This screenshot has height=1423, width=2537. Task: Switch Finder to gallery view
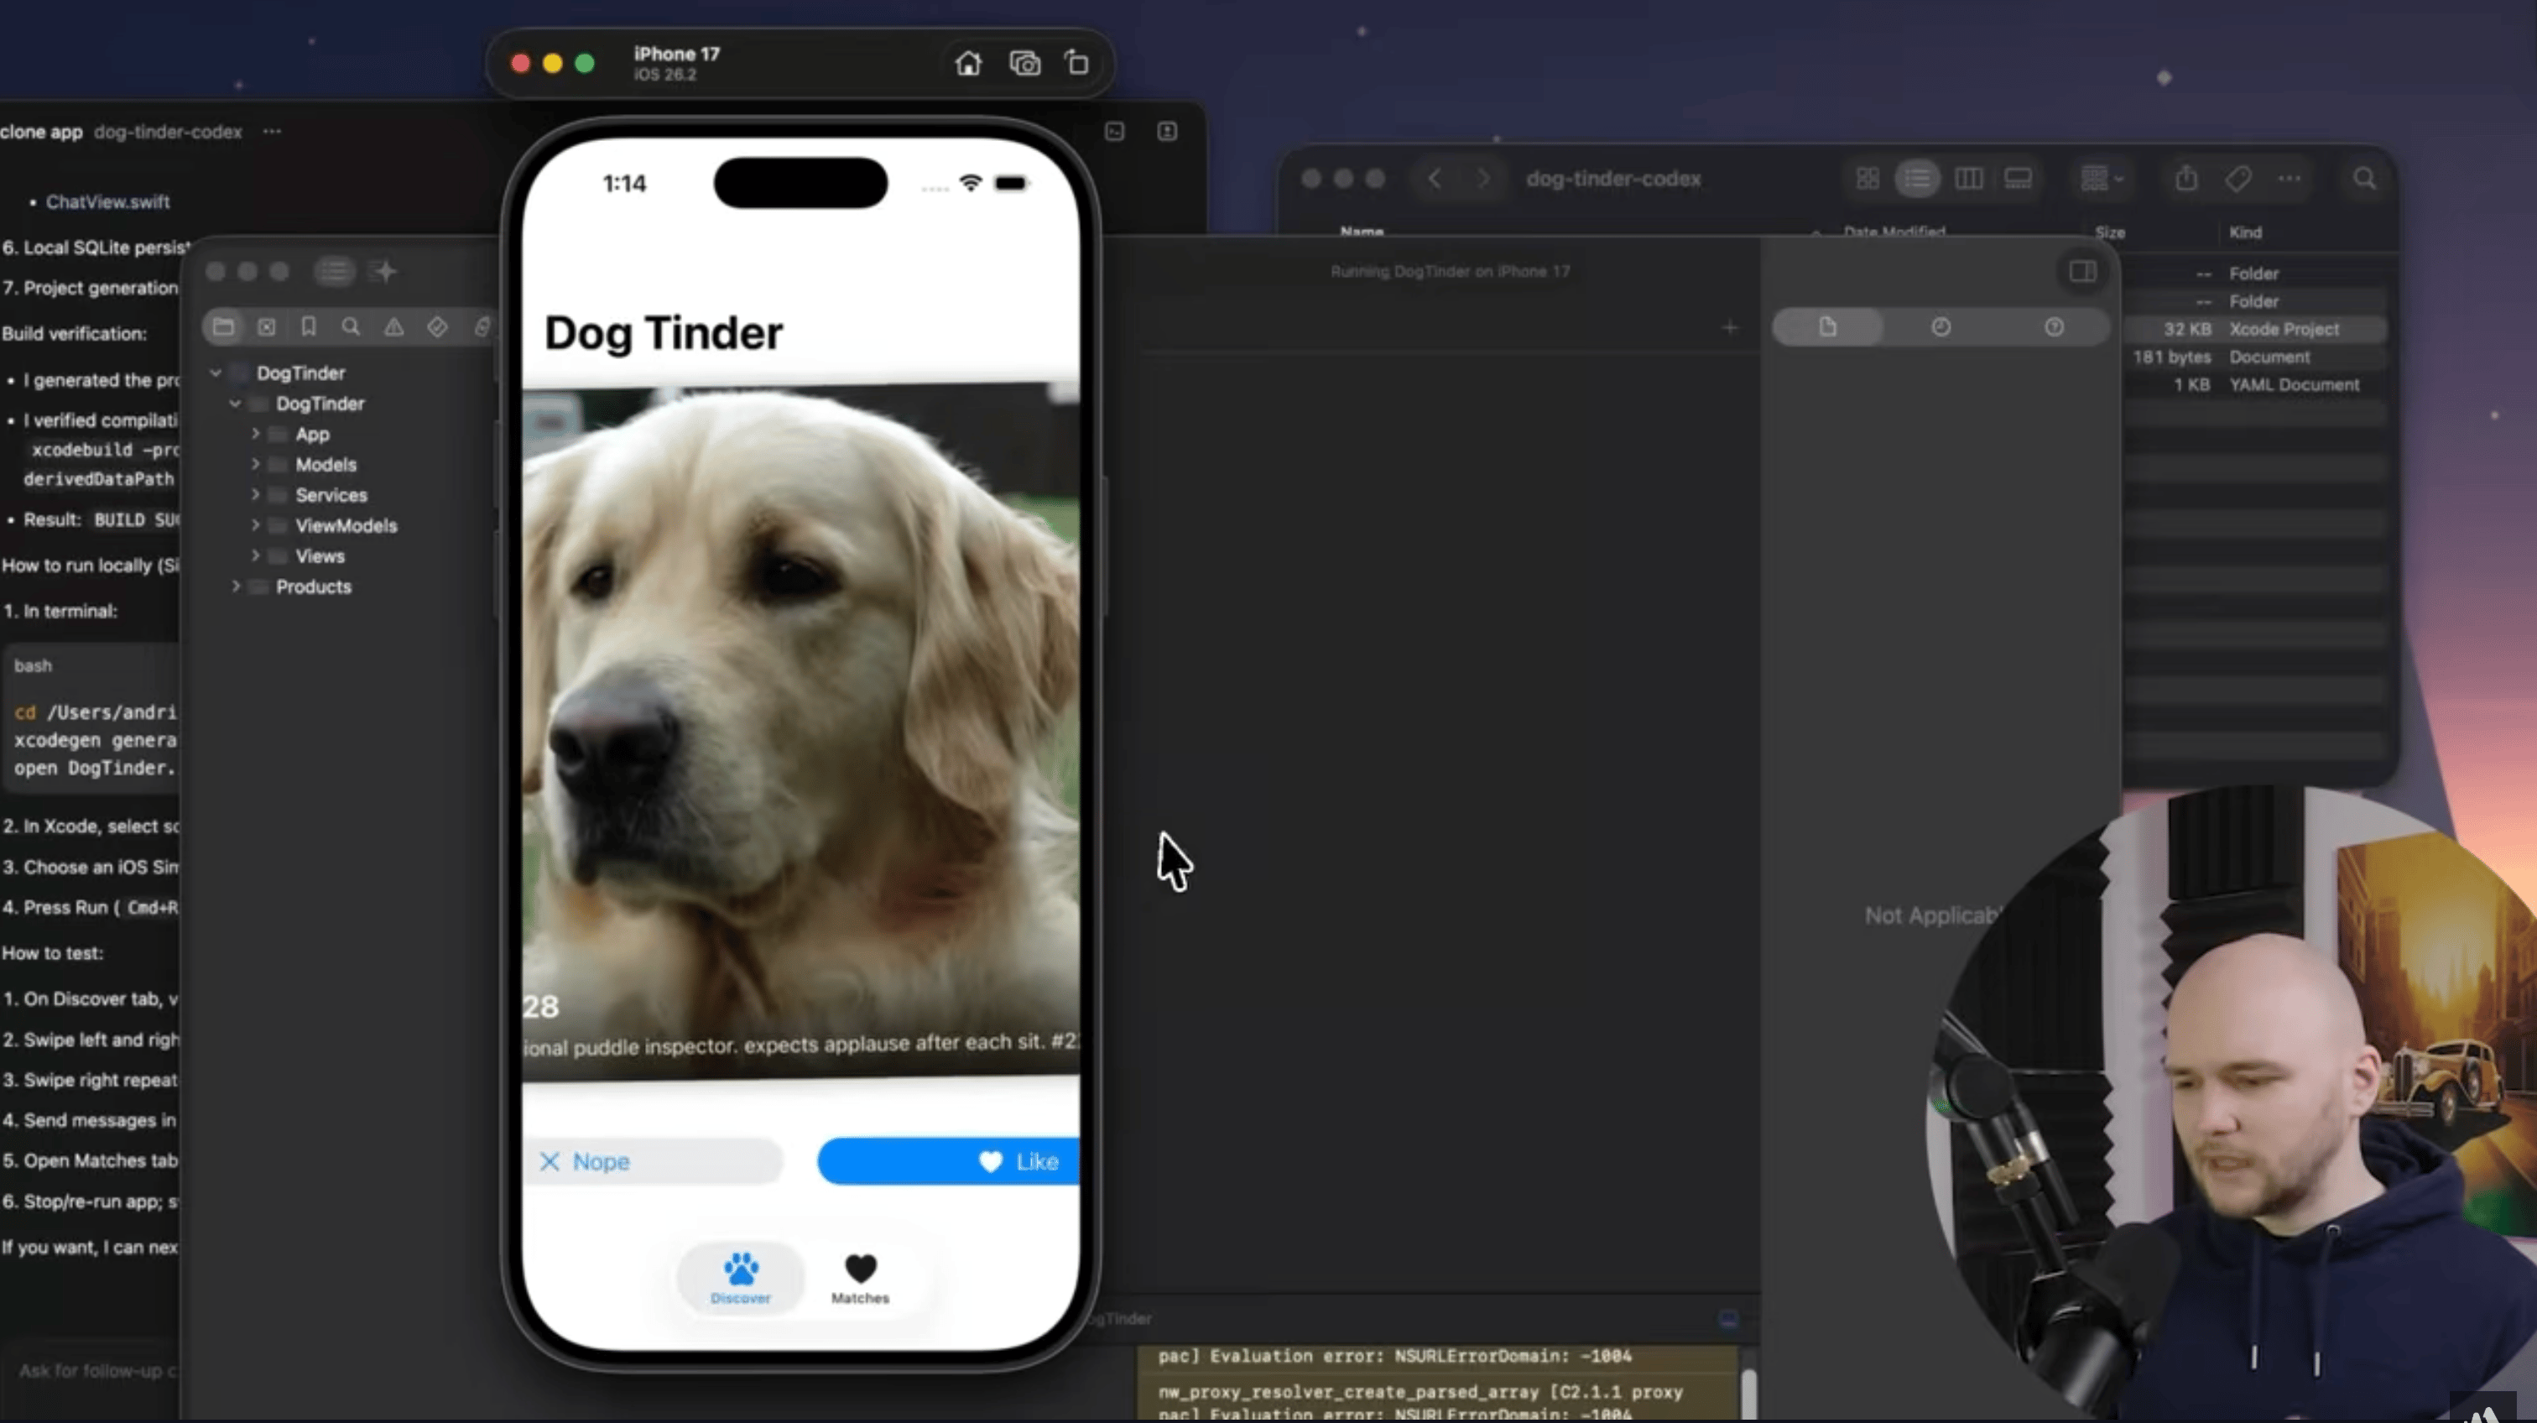click(x=2019, y=178)
